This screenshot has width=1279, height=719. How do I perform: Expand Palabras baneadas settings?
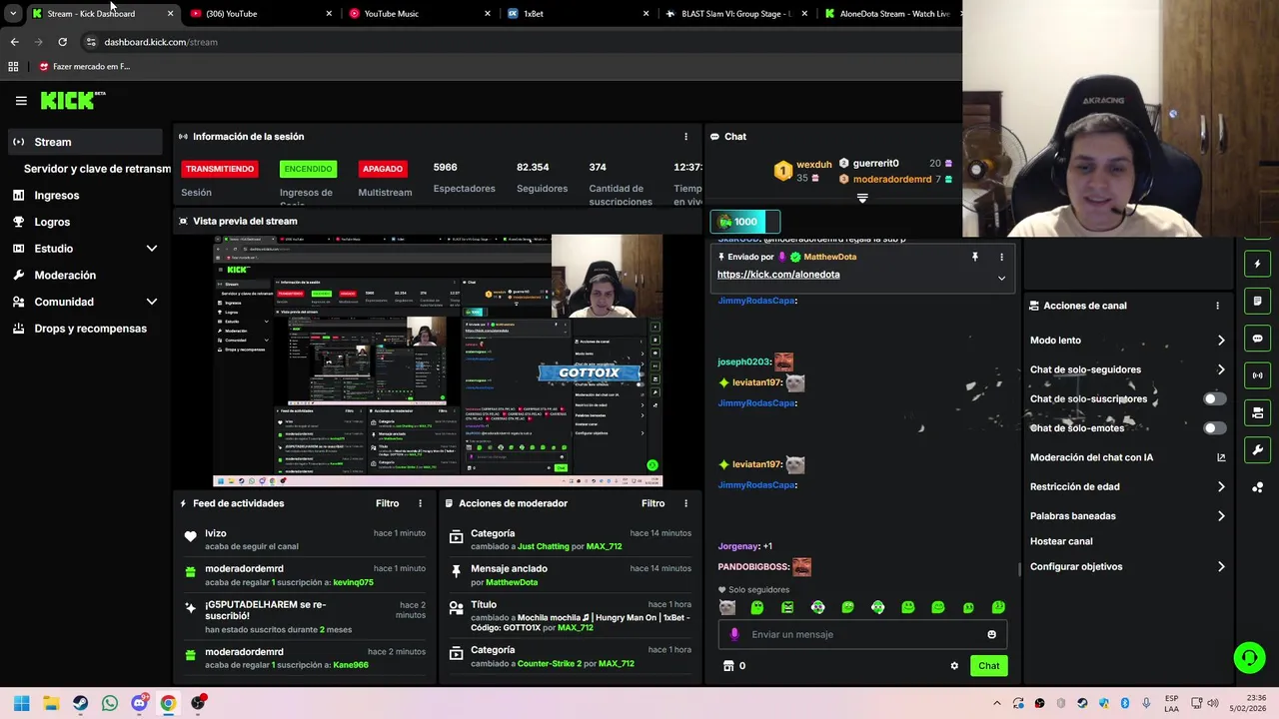click(x=1221, y=516)
